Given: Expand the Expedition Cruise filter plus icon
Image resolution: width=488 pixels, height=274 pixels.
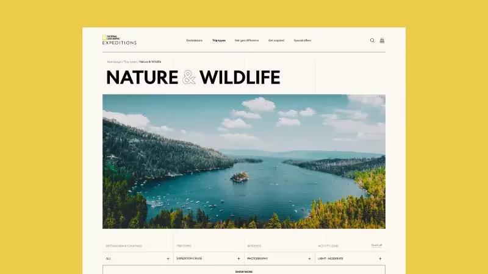Looking at the screenshot, I should coord(239,258).
